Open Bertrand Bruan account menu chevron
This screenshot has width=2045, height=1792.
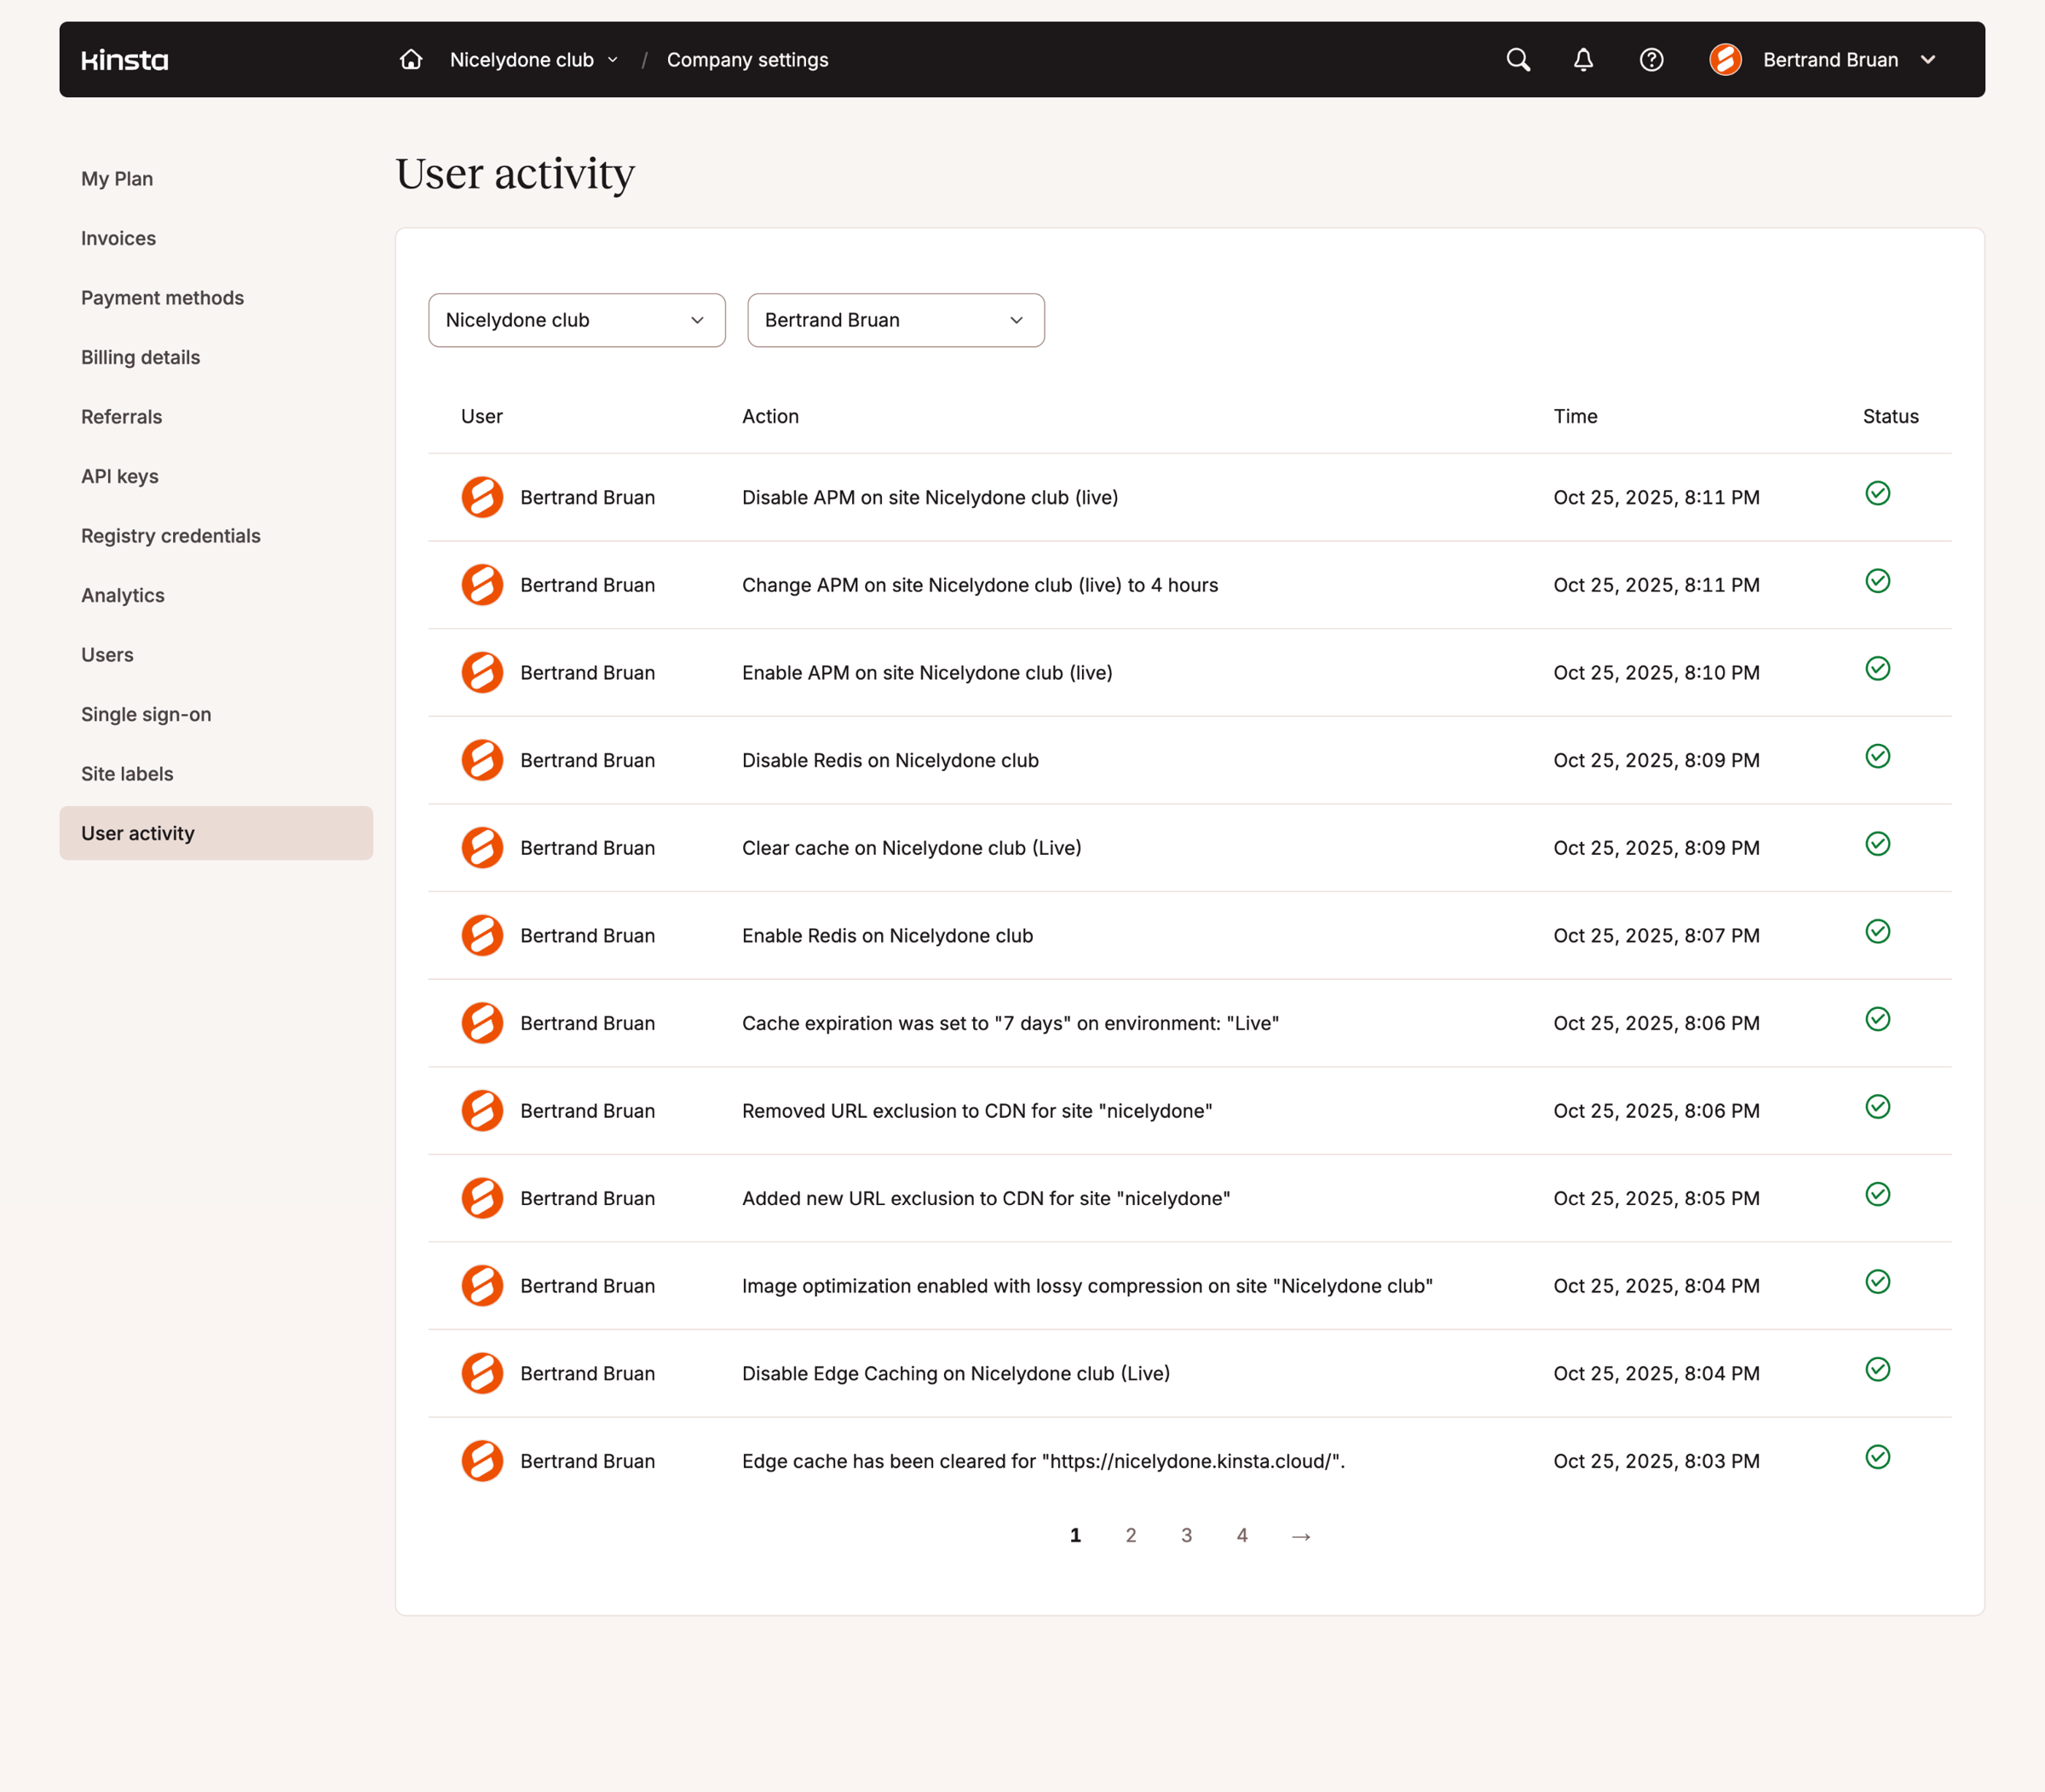pos(1928,60)
